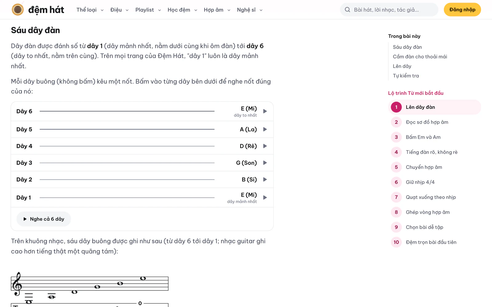Viewport: 492px width, 307px height.
Task: Jump to Cầm đàn cho thoải mái section
Action: click(x=420, y=56)
